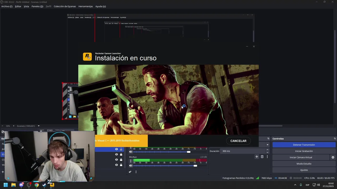Open advanced audio properties gear icon
The width and height of the screenshot is (337, 189).
(x=130, y=172)
